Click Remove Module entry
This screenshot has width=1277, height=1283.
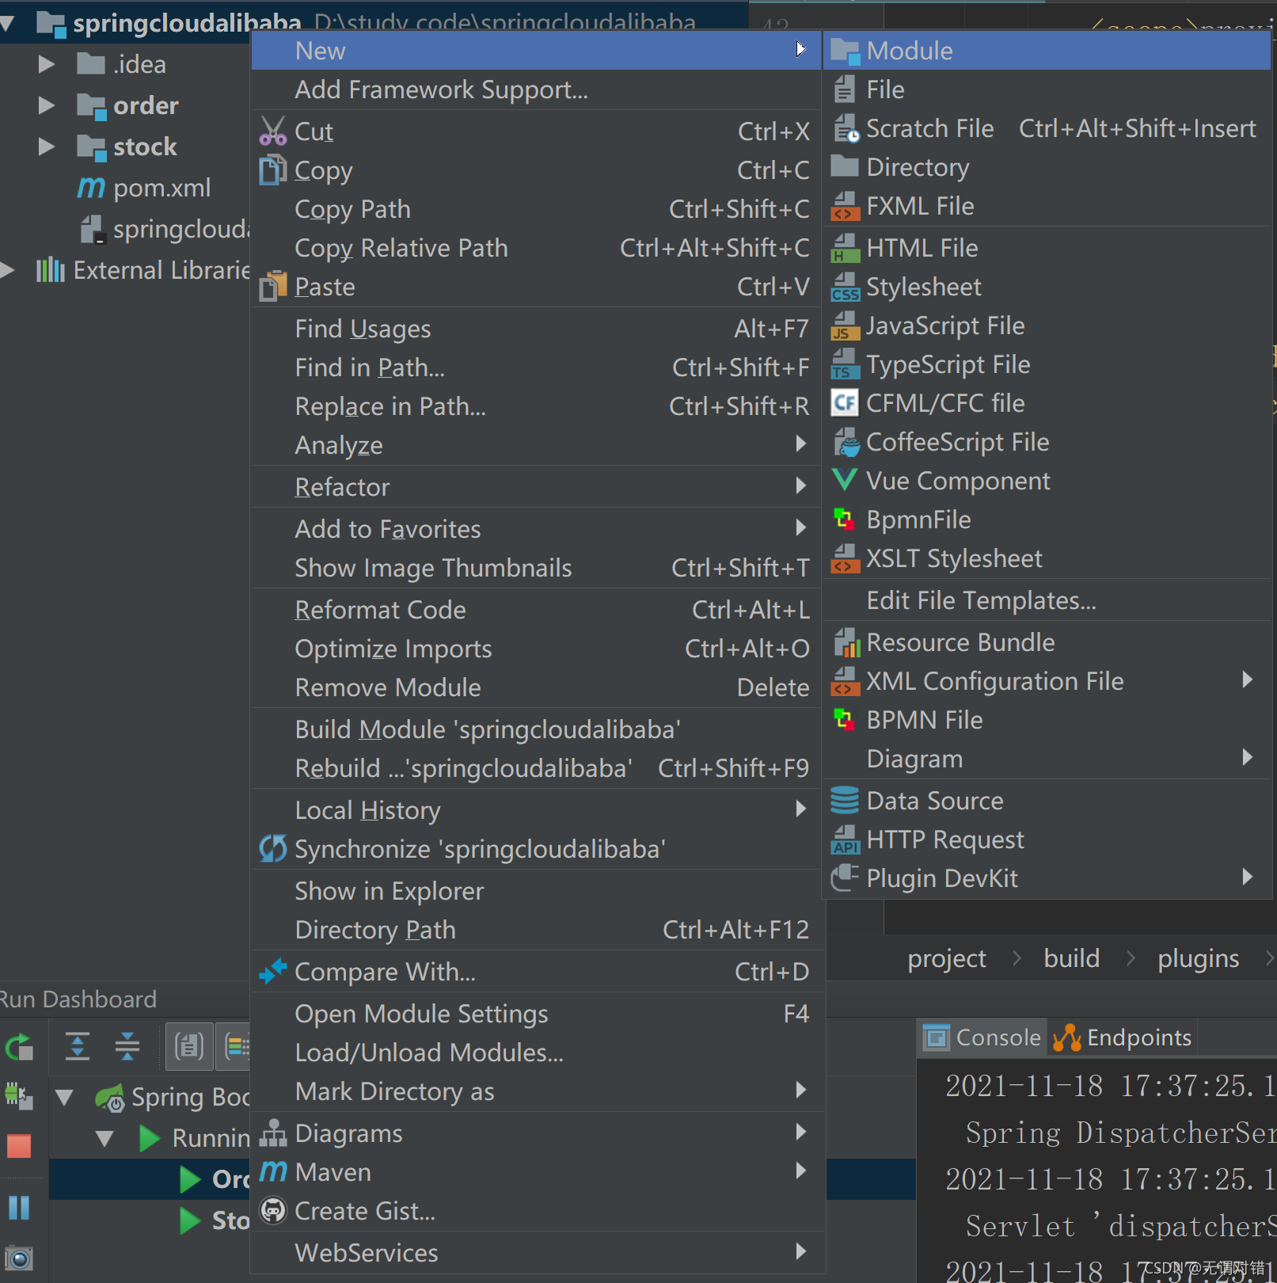tap(535, 687)
